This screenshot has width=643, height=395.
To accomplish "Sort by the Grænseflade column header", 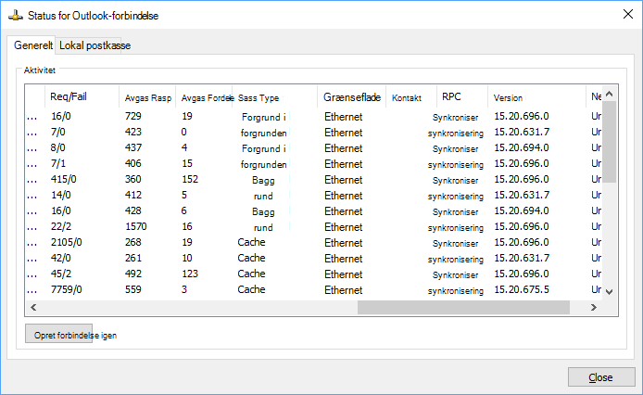I will point(352,97).
